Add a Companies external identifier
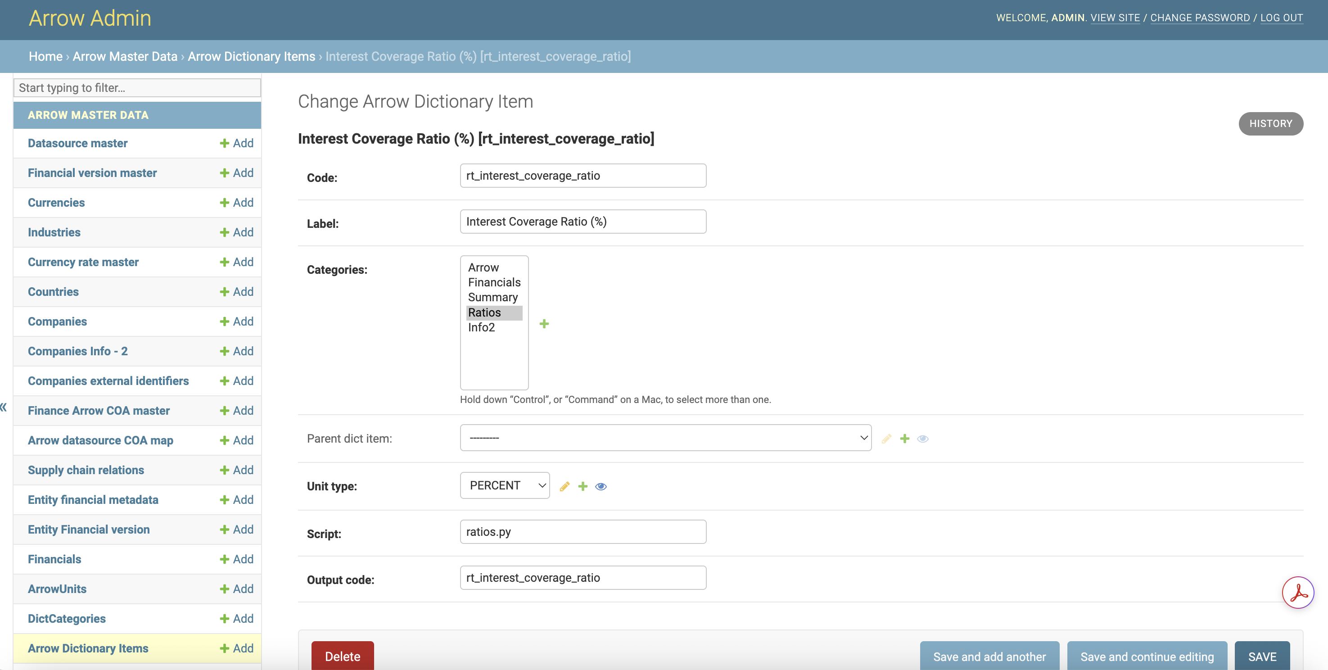 point(237,381)
